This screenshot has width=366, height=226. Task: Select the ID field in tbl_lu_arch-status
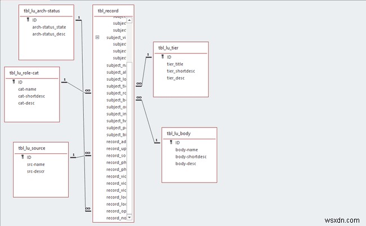coord(34,20)
